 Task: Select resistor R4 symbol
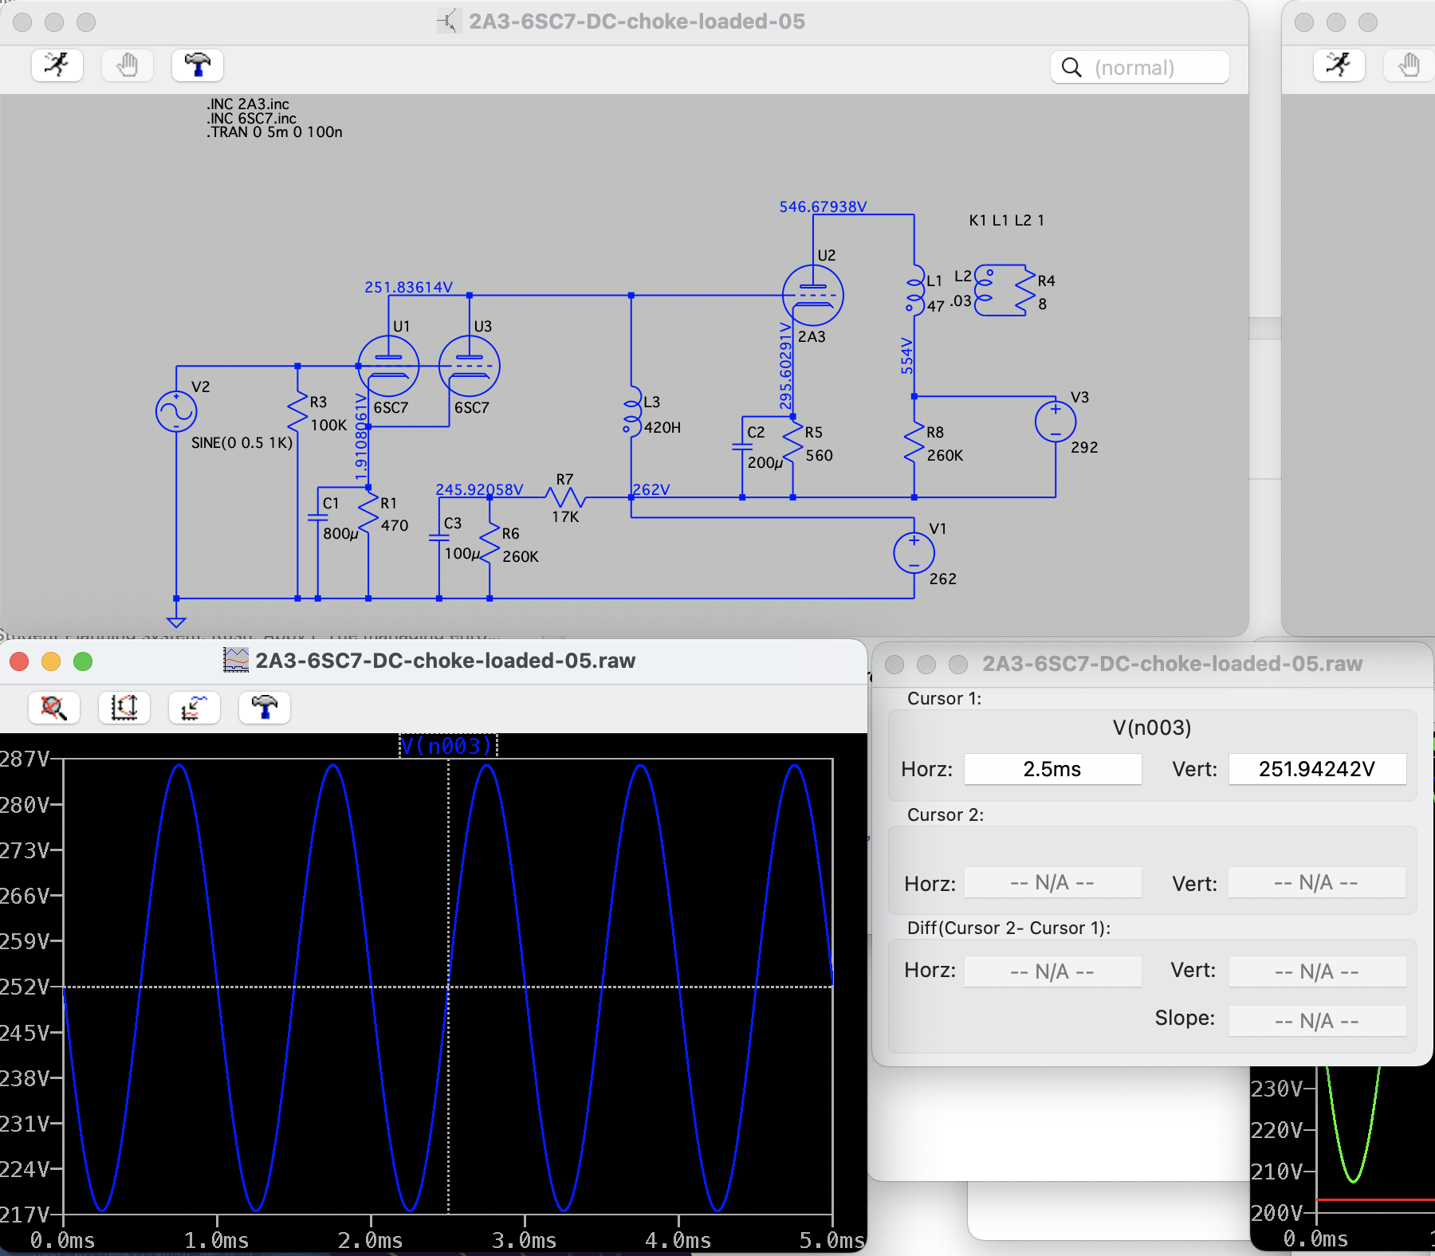pyautogui.click(x=1025, y=290)
